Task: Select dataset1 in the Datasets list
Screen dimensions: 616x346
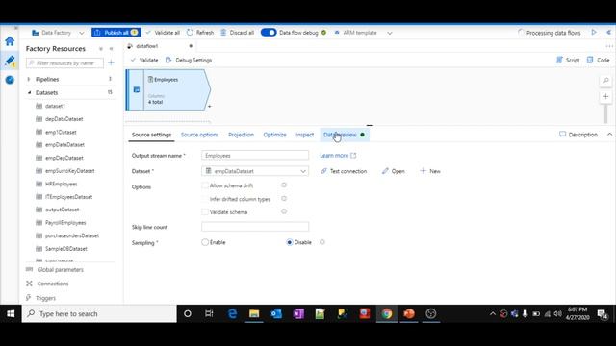Action: 55,106
